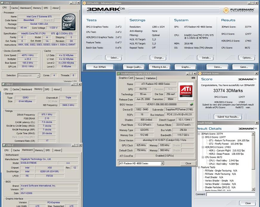Open Memory tab in top CPU-Z window
The image size is (260, 207).
click(x=37, y=8)
